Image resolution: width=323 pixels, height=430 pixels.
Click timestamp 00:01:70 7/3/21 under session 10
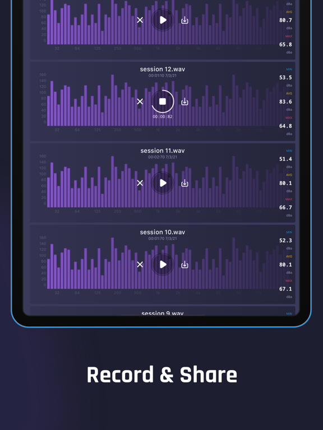coord(163,239)
